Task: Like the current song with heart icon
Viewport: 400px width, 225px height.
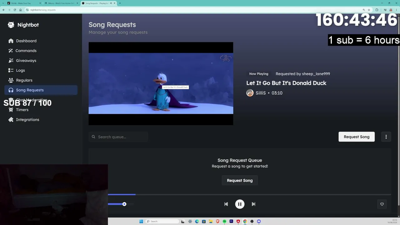Action: point(382,204)
